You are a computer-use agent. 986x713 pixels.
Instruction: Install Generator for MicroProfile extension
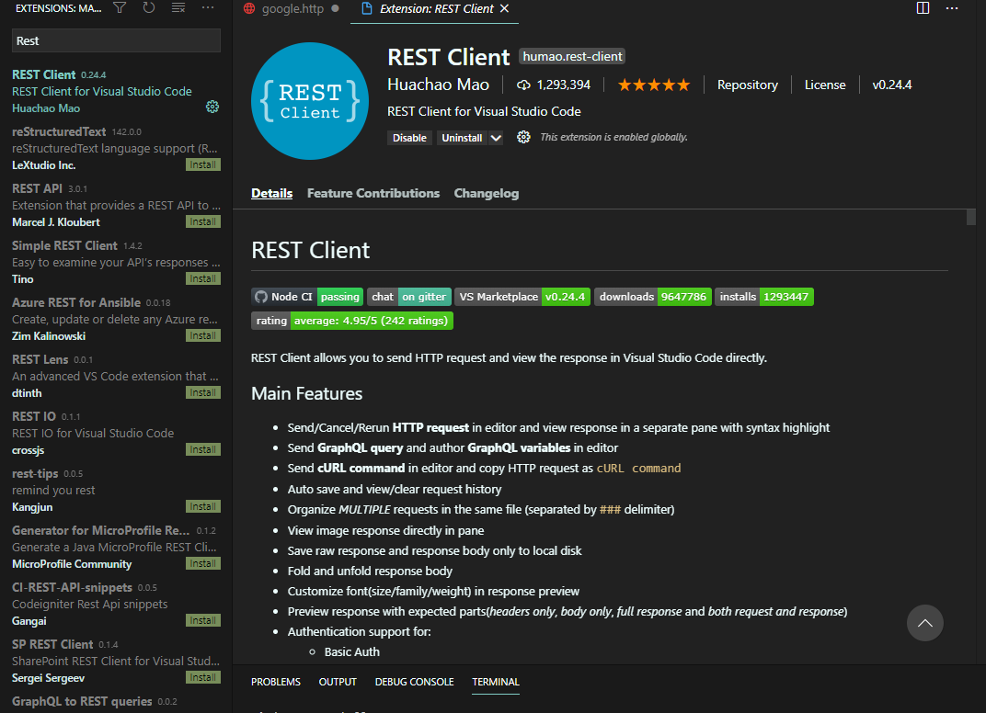(x=203, y=563)
